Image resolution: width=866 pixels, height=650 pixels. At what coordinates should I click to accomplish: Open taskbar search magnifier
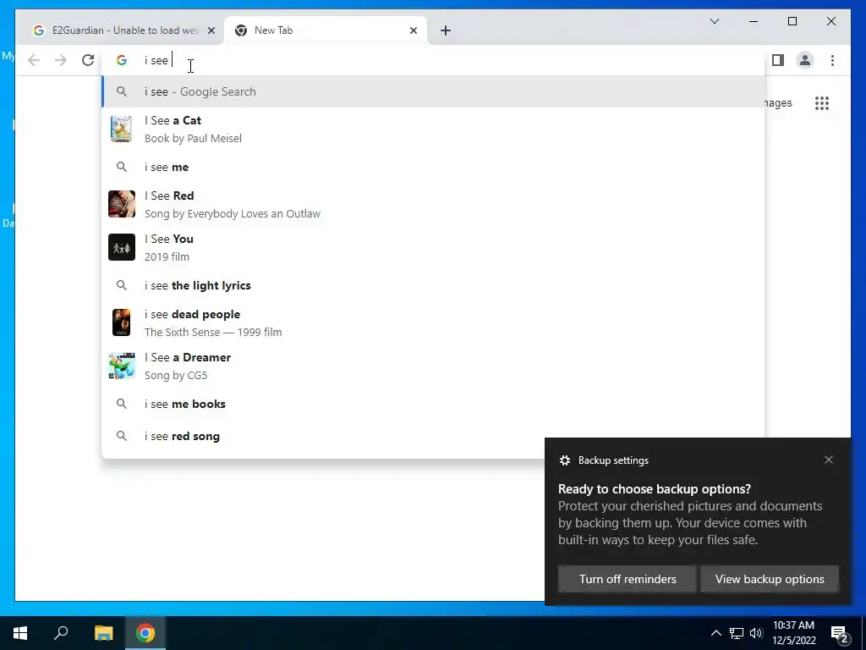click(61, 633)
